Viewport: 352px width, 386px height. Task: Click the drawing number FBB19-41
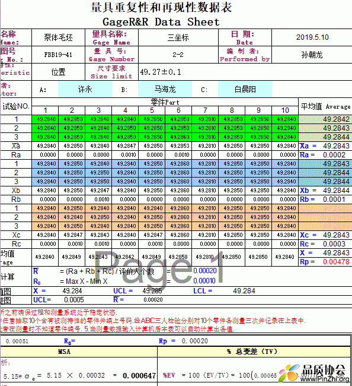click(58, 55)
